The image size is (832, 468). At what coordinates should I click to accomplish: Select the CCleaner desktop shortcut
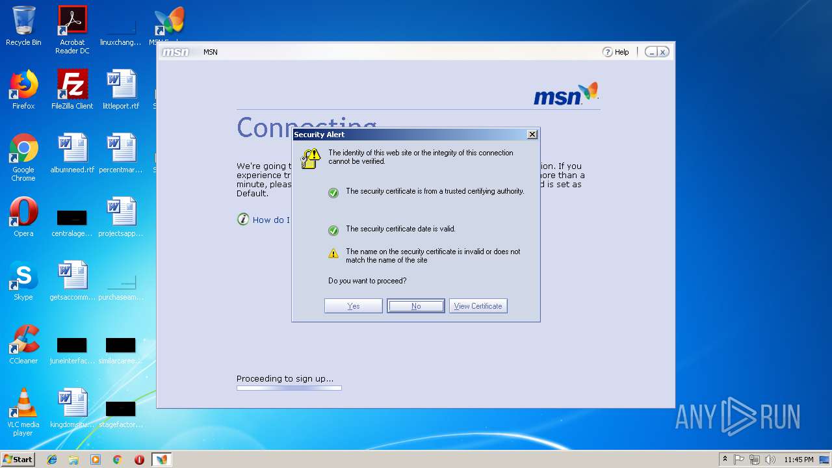click(x=23, y=344)
